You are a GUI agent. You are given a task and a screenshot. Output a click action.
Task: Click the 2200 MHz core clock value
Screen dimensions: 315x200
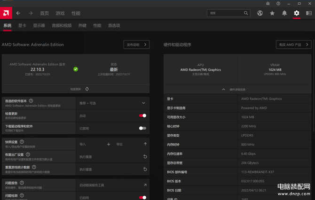249,126
